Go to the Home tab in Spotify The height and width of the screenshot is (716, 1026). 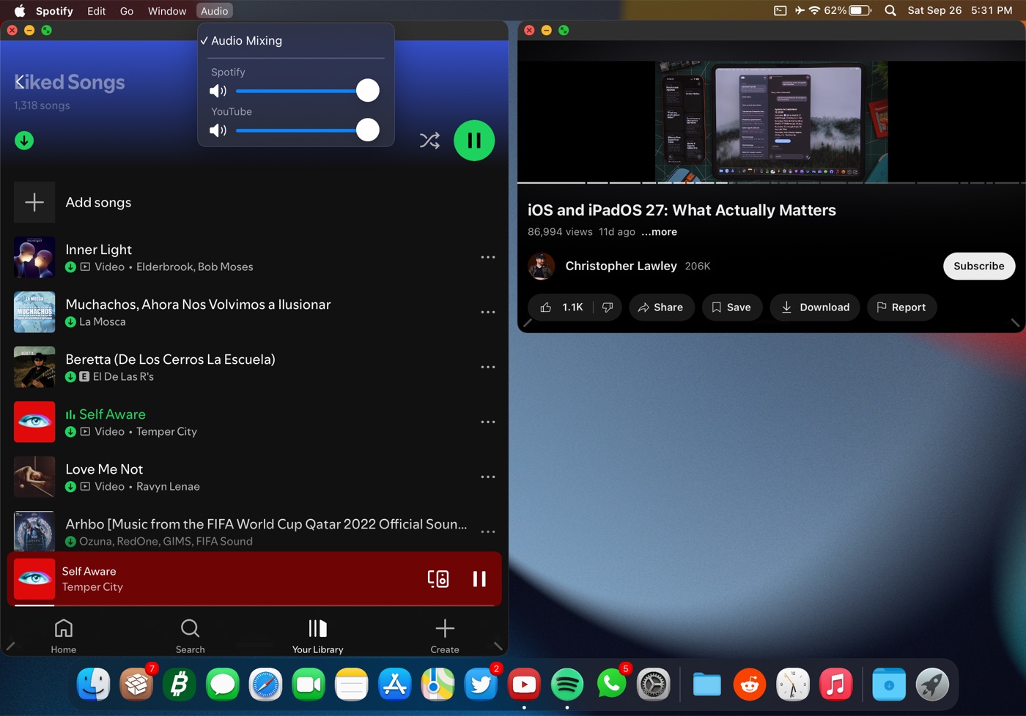[64, 635]
